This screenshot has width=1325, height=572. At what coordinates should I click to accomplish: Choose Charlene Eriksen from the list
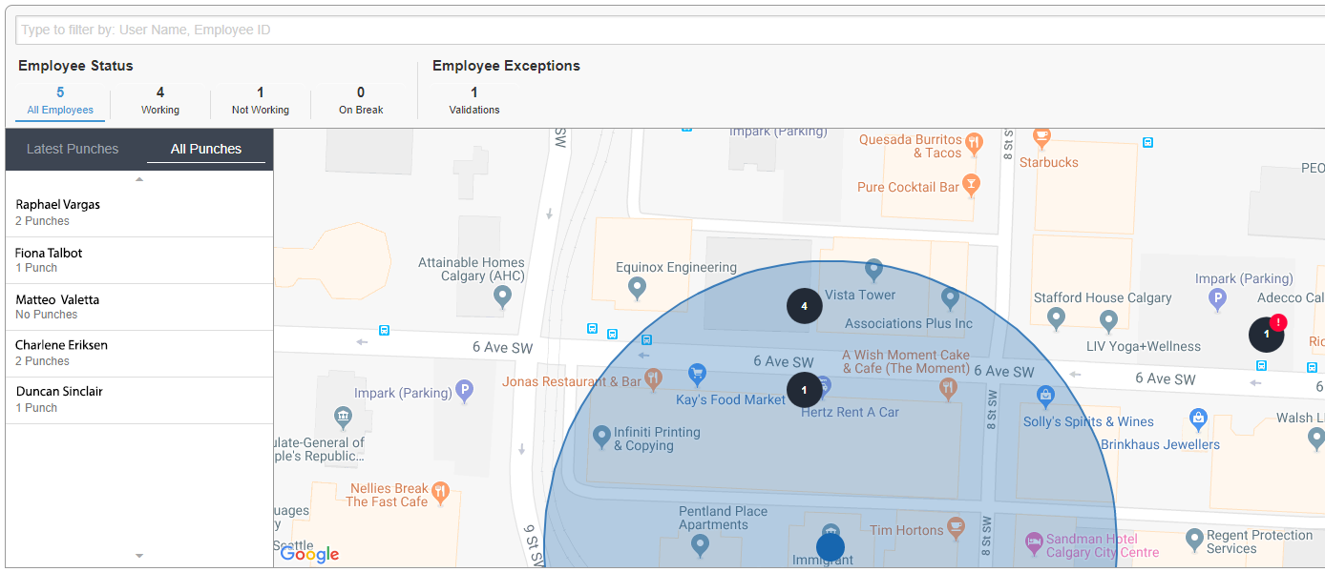click(x=139, y=354)
